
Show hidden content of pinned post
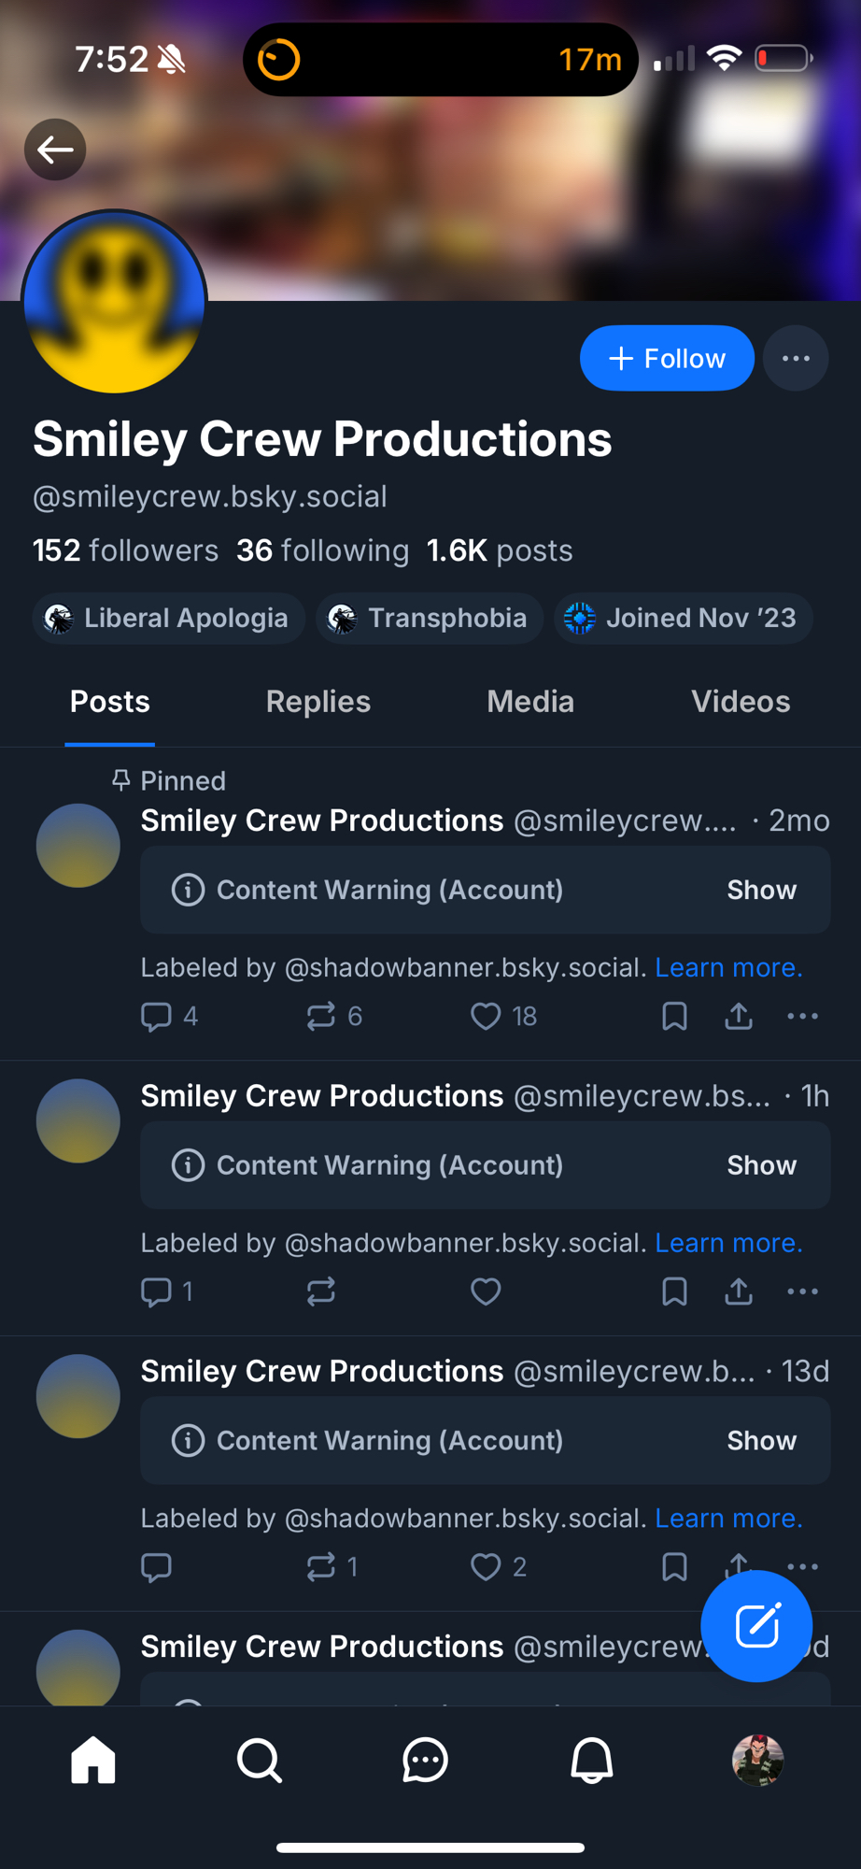coord(761,890)
